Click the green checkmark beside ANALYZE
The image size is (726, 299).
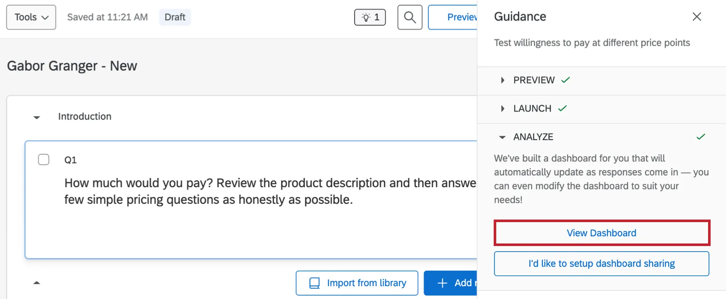(701, 137)
